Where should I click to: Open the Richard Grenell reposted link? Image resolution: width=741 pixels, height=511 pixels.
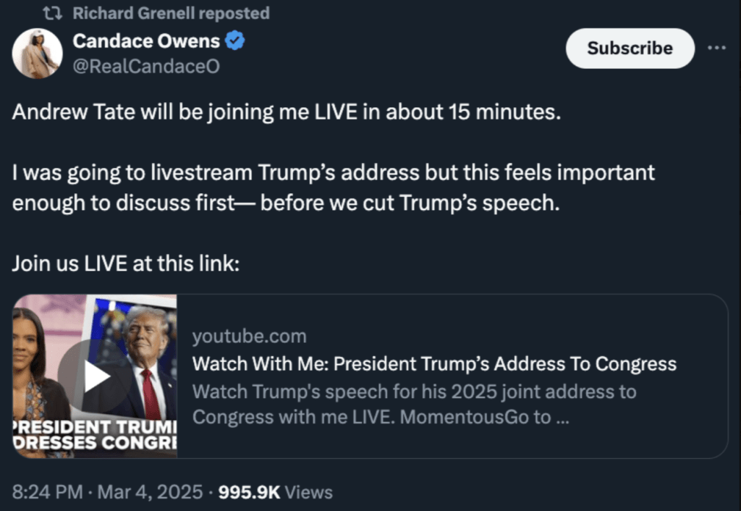(171, 13)
